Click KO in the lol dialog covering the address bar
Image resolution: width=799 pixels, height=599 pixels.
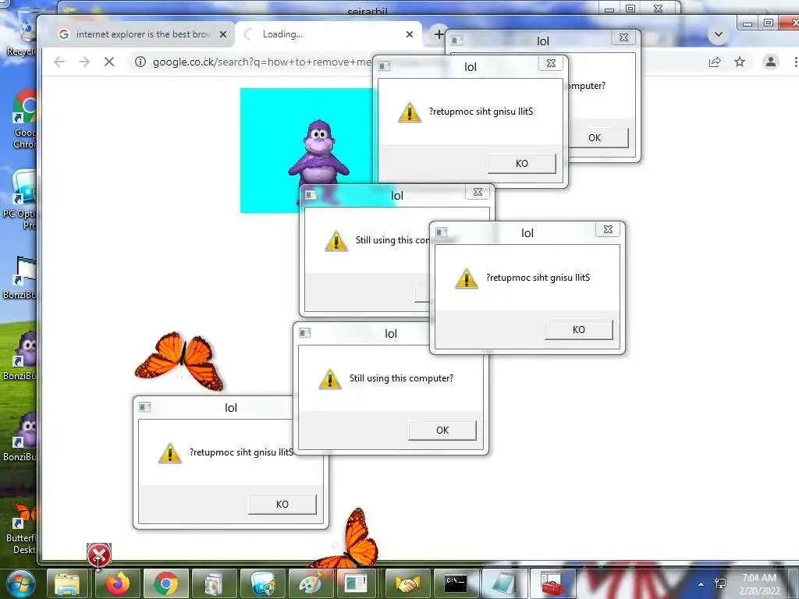522,164
